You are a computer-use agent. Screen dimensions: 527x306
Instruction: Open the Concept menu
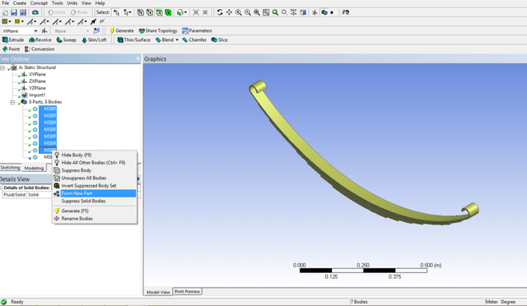point(39,3)
